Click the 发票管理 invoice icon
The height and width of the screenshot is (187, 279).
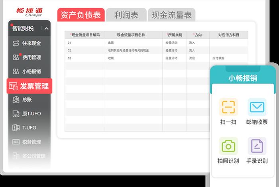click(13, 86)
